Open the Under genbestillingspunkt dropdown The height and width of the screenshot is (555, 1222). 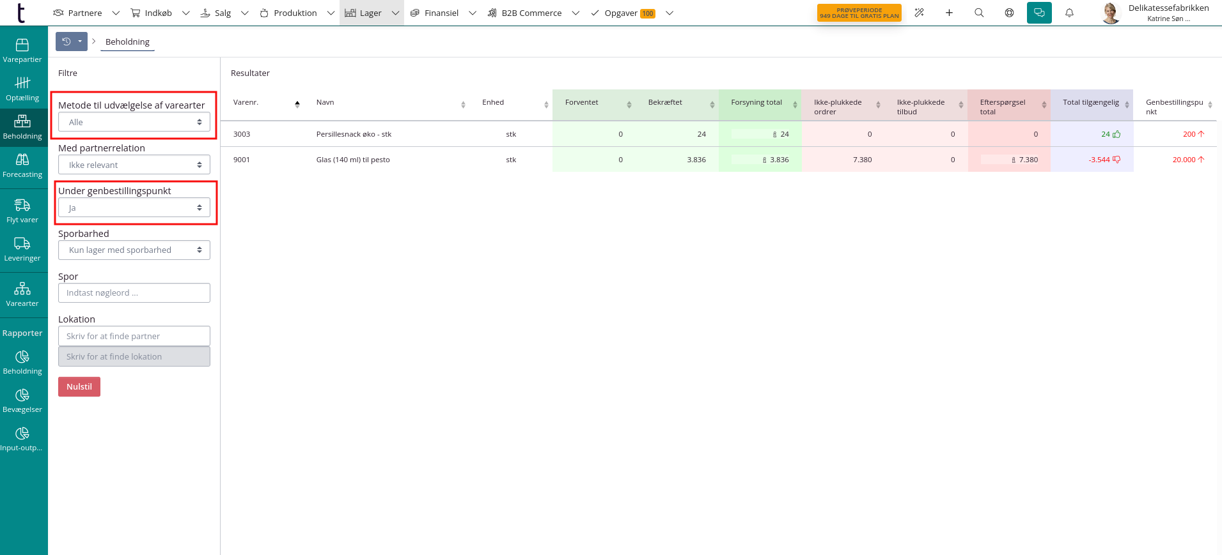click(134, 208)
